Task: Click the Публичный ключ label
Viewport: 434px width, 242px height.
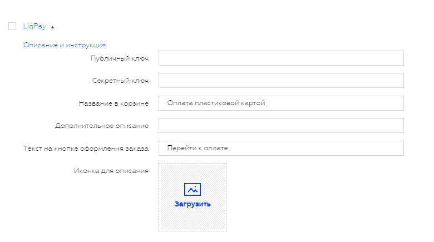Action: pos(120,58)
